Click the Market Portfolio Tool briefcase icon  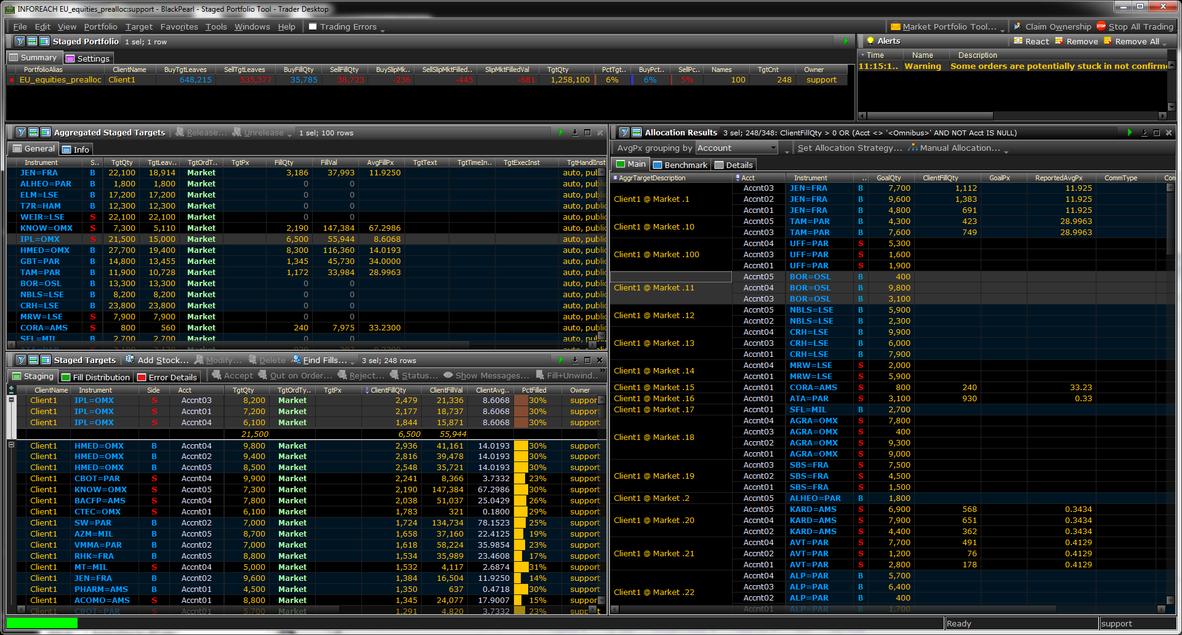click(x=896, y=26)
